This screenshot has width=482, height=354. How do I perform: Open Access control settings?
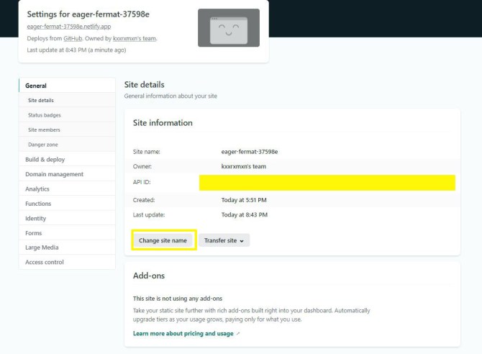click(x=67, y=263)
